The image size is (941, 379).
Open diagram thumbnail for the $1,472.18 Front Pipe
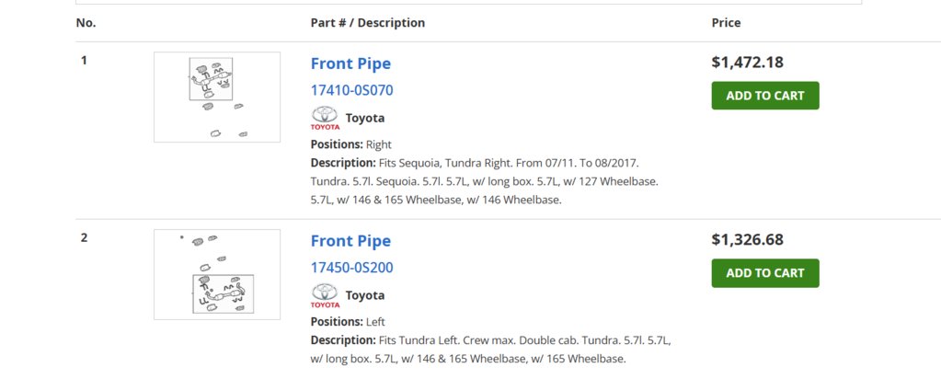pyautogui.click(x=217, y=97)
